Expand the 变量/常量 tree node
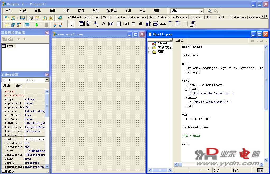Viewport: 270px width, 174px height. point(150,48)
